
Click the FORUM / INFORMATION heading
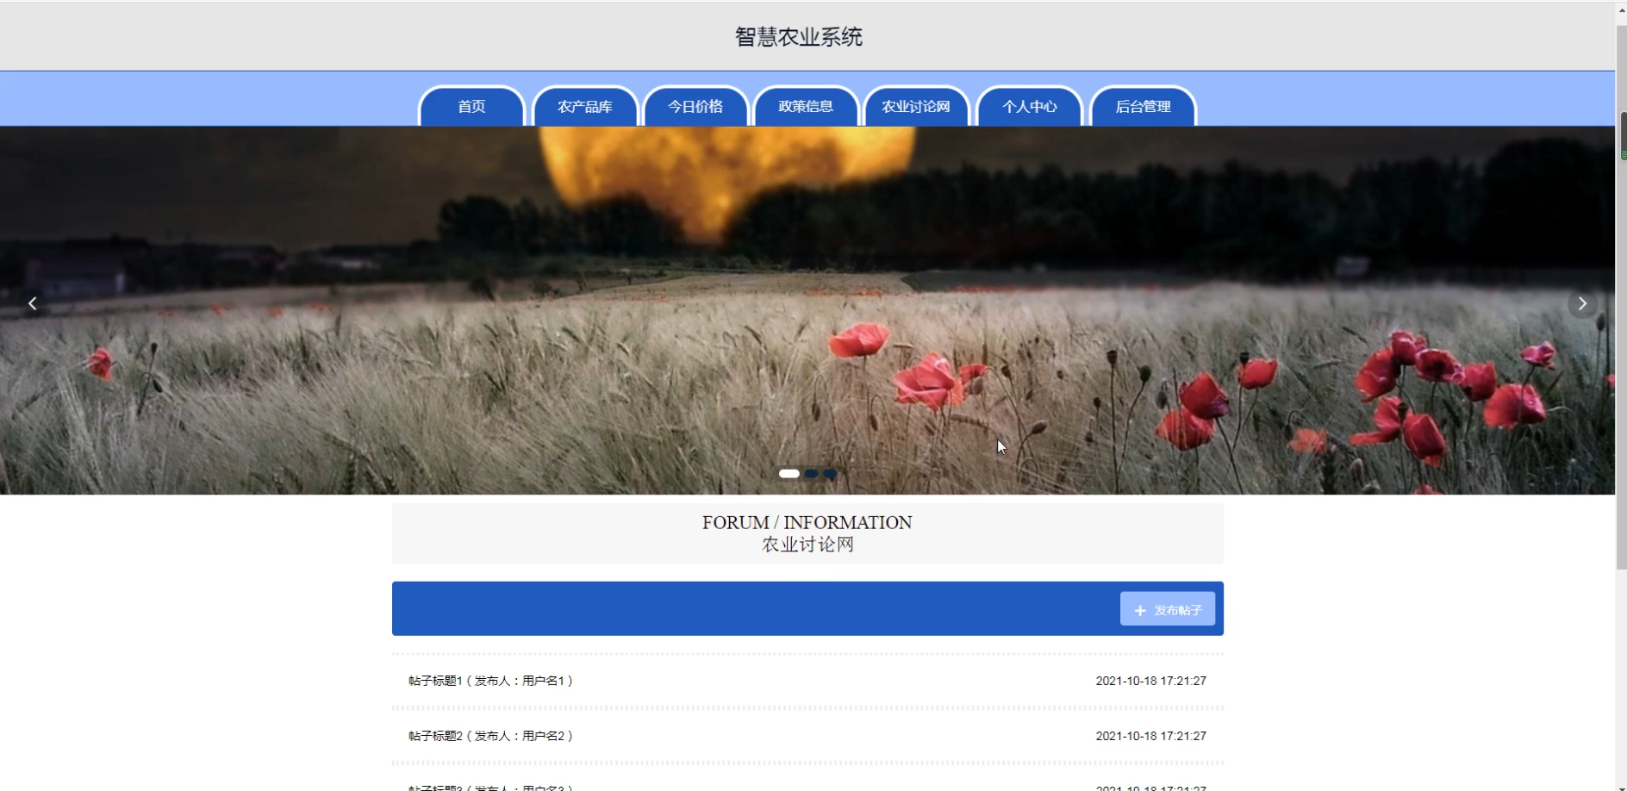tap(807, 522)
